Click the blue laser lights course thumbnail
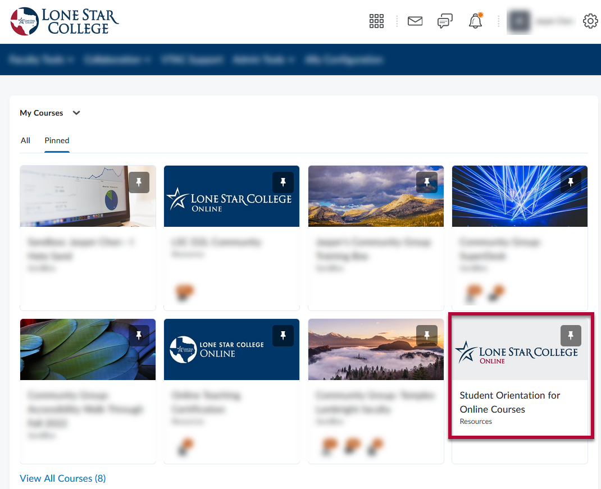Screen dimensions: 601x489 point(520,196)
